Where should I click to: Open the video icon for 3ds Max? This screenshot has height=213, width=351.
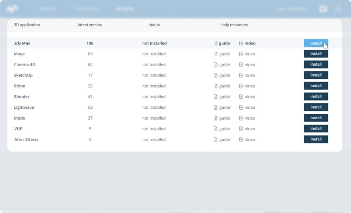241,43
